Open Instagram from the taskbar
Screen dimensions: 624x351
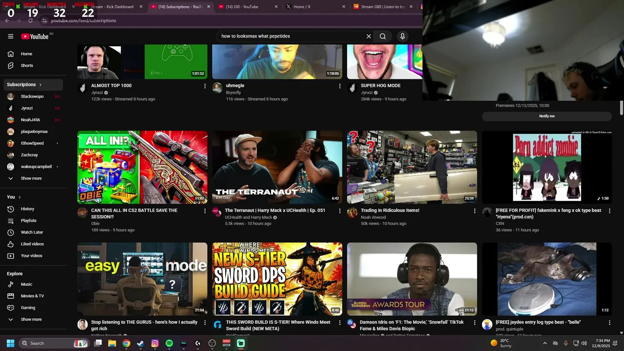[155, 343]
